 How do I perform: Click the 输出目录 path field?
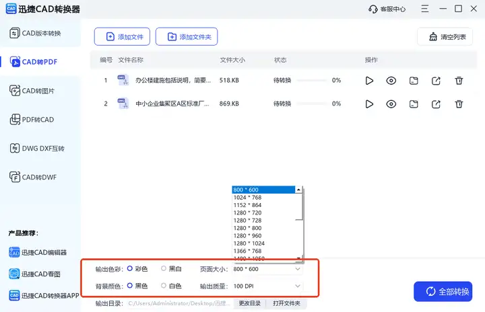point(179,303)
